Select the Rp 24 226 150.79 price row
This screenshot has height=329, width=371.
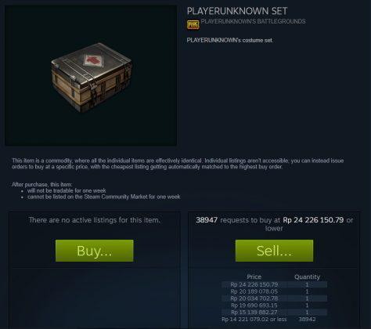[274, 284]
